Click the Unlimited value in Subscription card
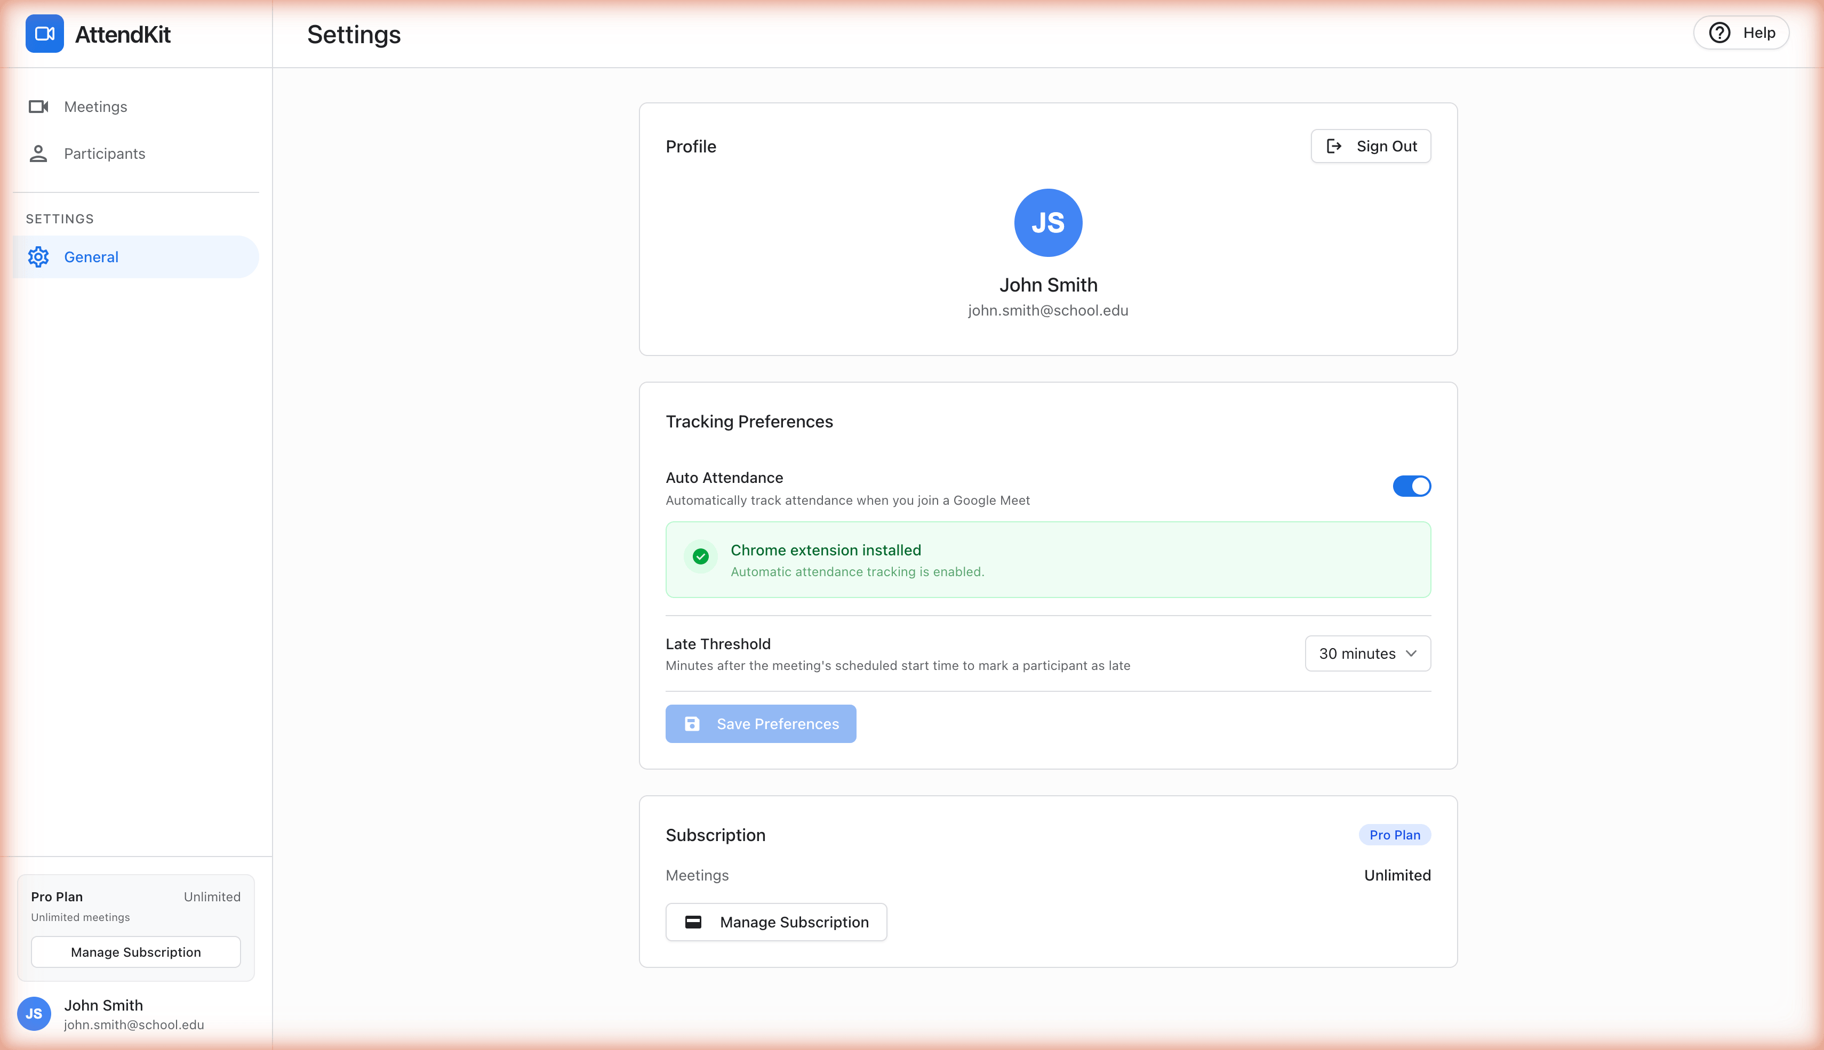Image resolution: width=1824 pixels, height=1050 pixels. [1397, 875]
